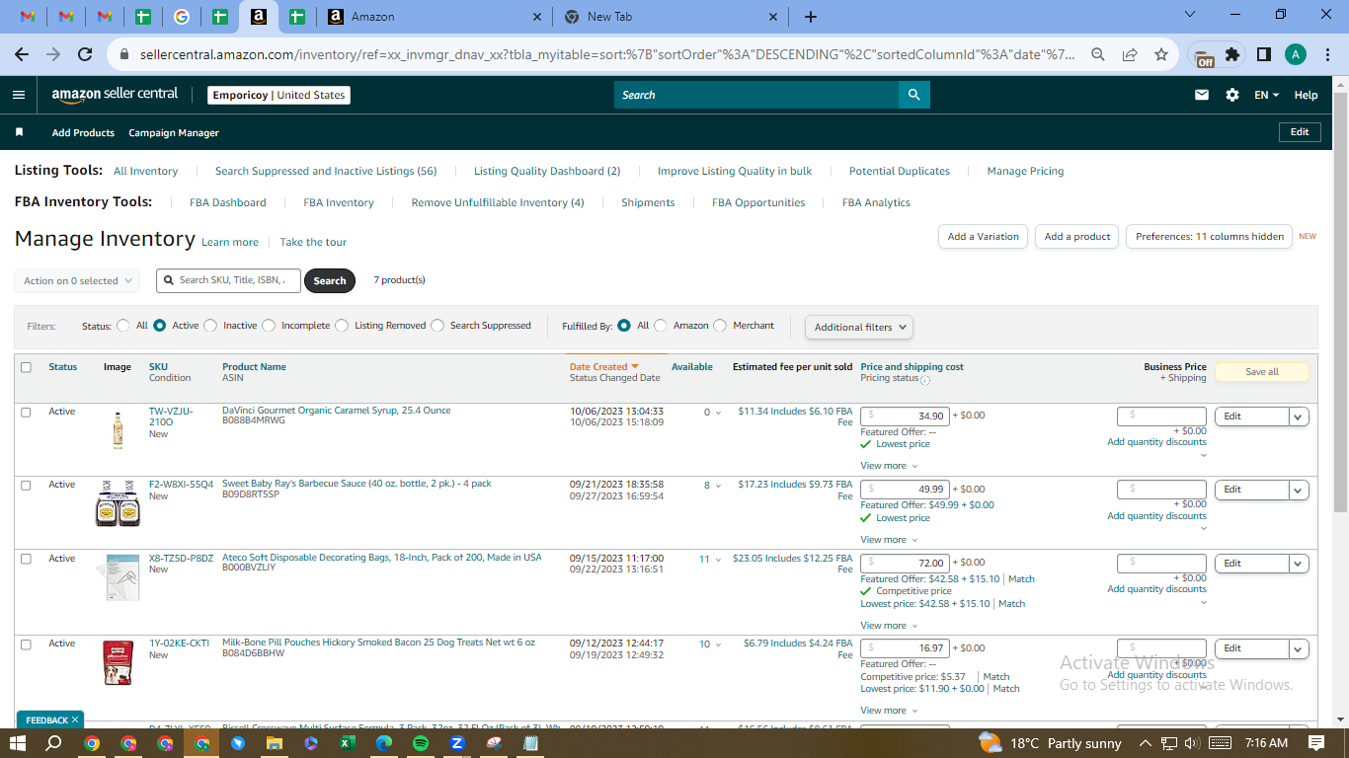Open the Seller Central hamburger menu
This screenshot has height=758, width=1349.
point(19,95)
